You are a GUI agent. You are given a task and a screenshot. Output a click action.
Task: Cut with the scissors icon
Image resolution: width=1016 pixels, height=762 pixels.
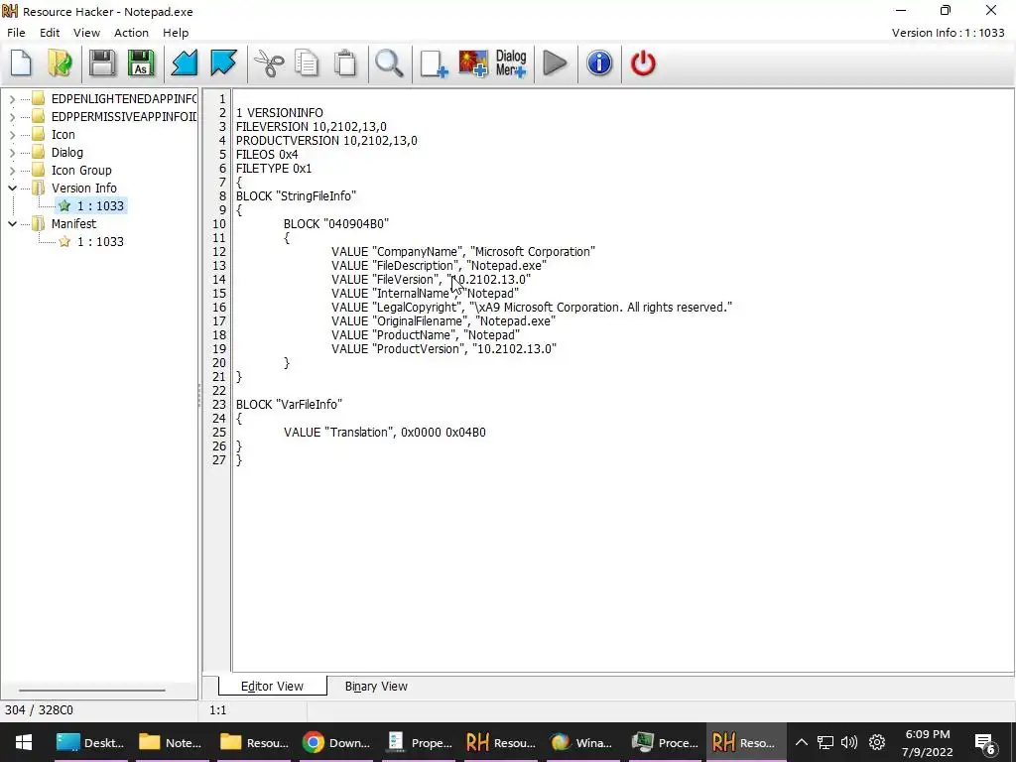point(268,63)
